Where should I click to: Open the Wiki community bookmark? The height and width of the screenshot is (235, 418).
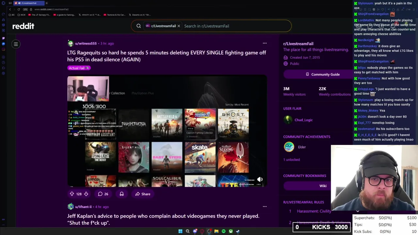(323, 186)
